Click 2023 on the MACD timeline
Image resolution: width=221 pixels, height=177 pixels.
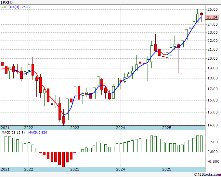coord(75,169)
